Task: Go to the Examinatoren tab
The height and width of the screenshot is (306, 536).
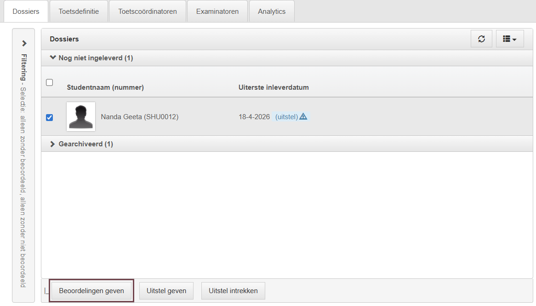Action: click(x=217, y=12)
